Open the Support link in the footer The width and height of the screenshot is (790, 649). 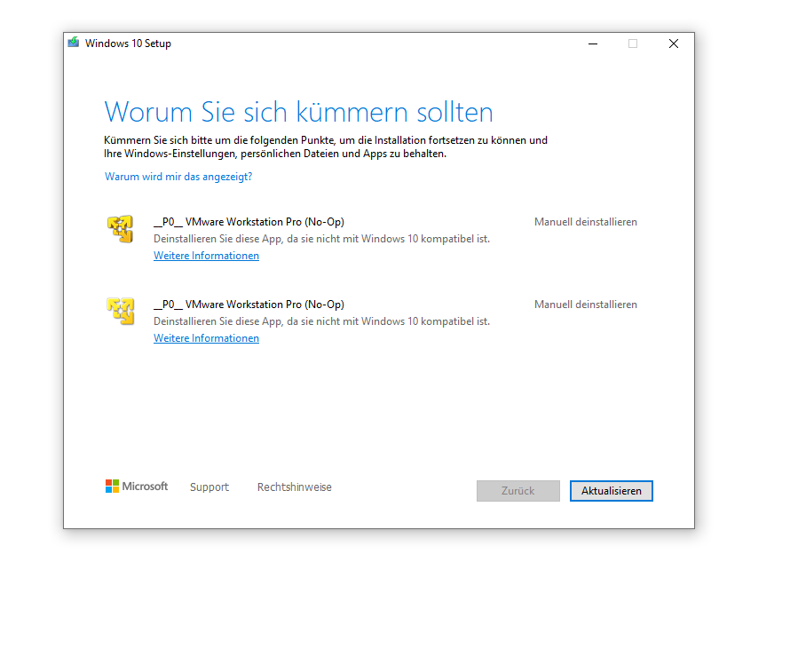[209, 487]
